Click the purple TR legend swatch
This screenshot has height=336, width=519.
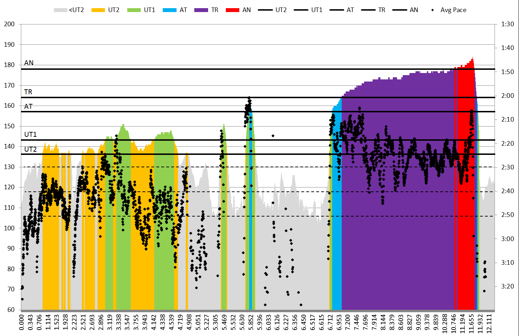[201, 10]
